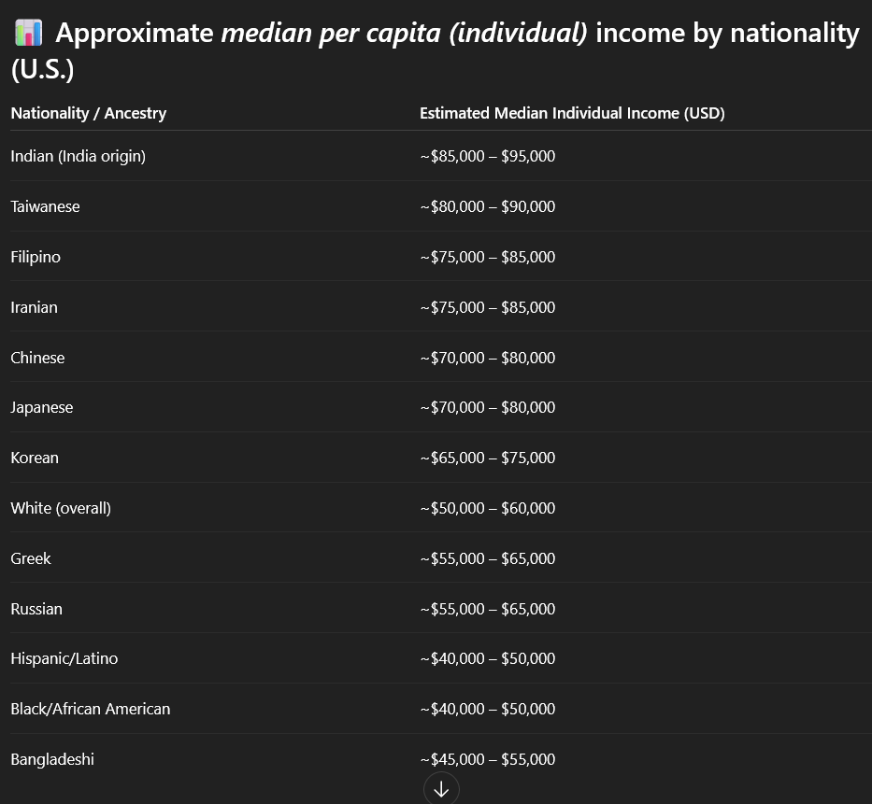Click the Taiwanese table cell

(x=45, y=206)
